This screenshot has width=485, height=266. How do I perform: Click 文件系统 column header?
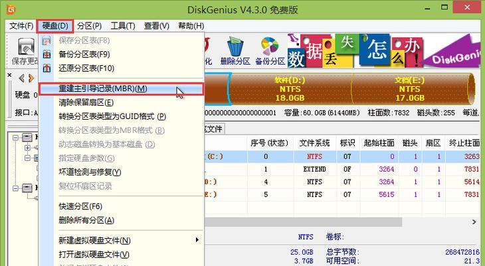tap(314, 143)
